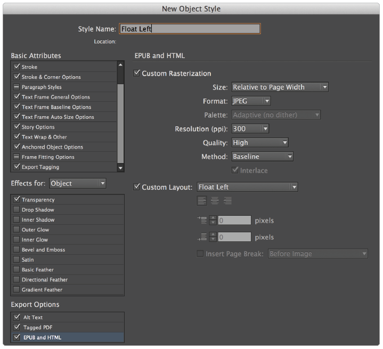Select Text Wrap & Other attribute

click(x=45, y=137)
